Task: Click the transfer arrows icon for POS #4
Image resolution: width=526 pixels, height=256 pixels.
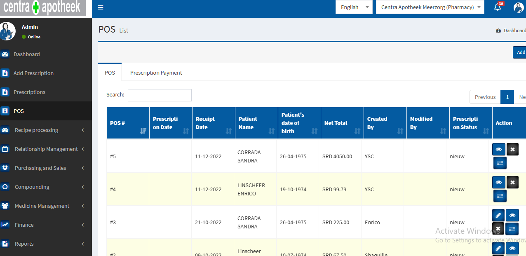Action: [x=500, y=196]
